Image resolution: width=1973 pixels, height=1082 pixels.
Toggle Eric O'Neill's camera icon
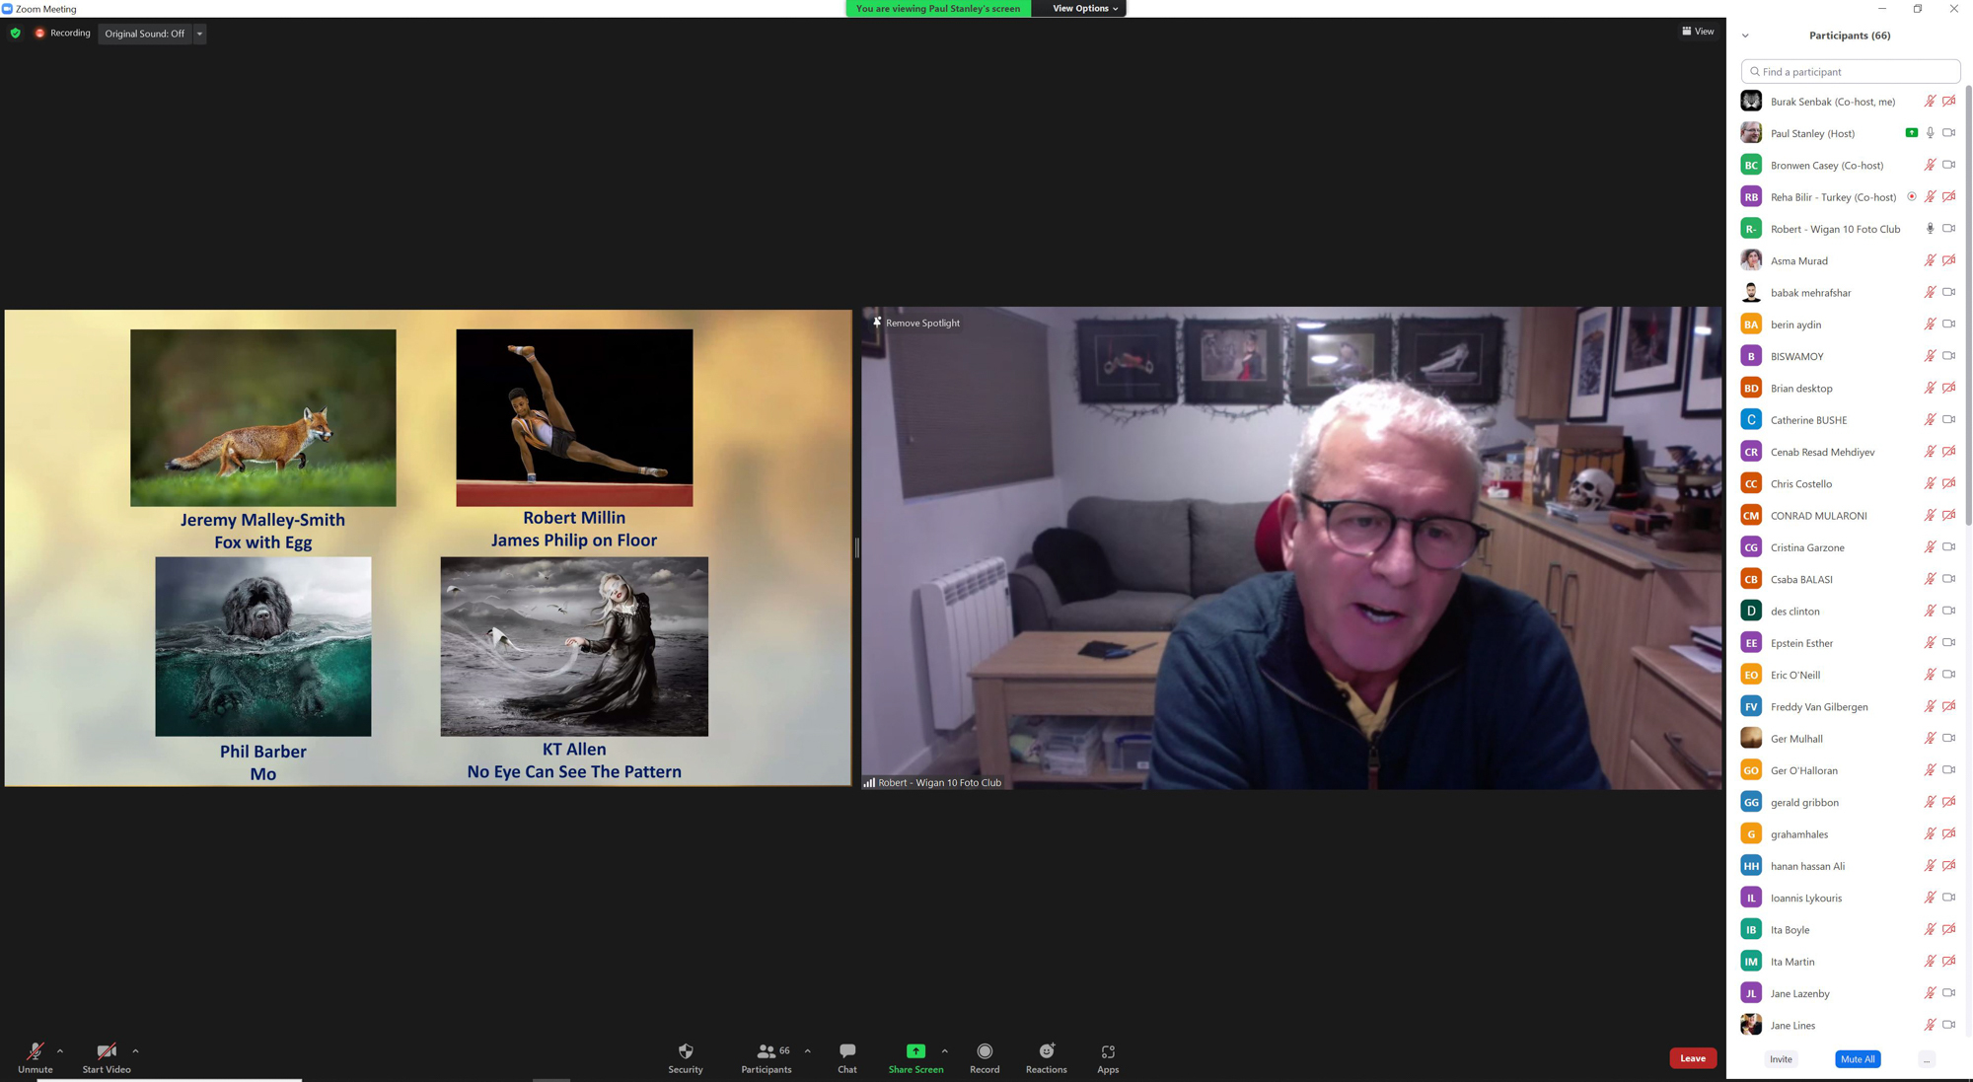pos(1949,674)
